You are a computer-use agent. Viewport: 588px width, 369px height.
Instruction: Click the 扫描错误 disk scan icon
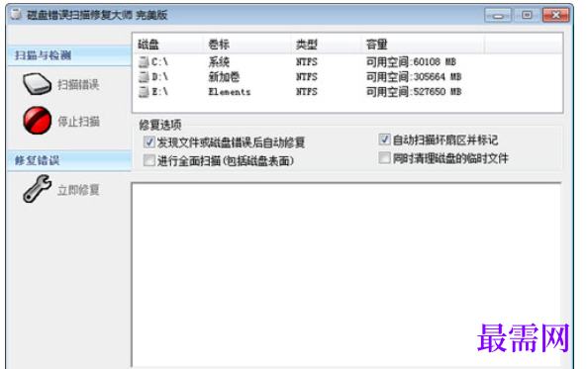coord(37,83)
